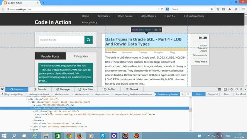Open the Network tab
247x139 pixels.
pyautogui.click(x=132, y=89)
